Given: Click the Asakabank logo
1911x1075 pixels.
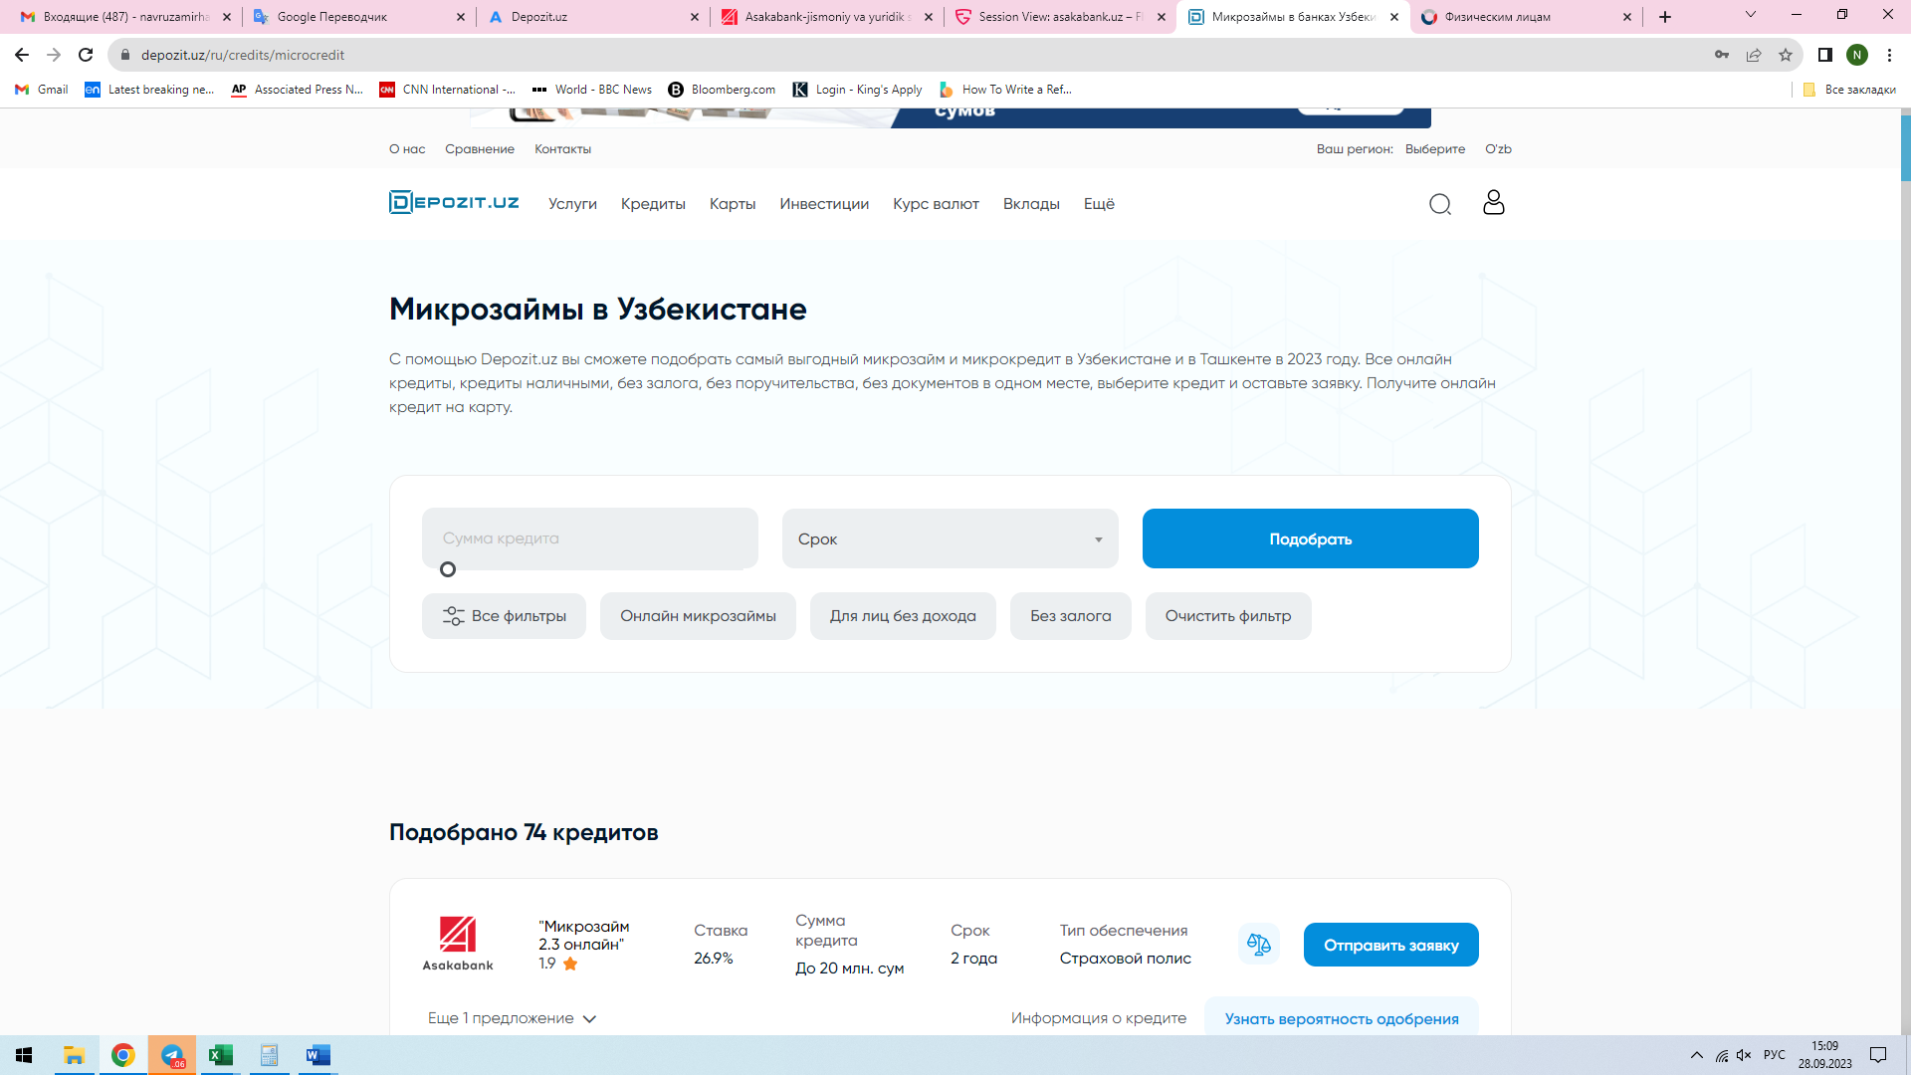Looking at the screenshot, I should [458, 944].
